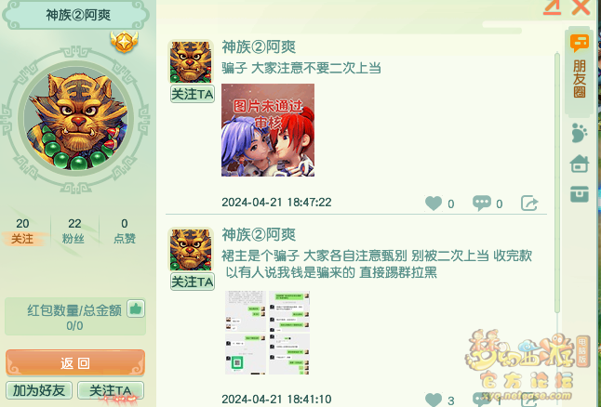
Task: Open comments on the first post
Action: click(481, 203)
